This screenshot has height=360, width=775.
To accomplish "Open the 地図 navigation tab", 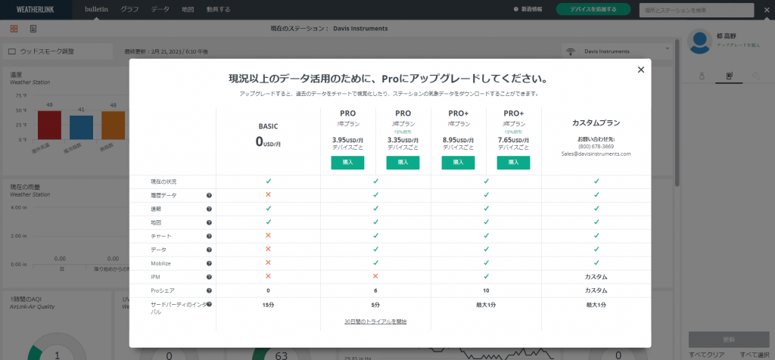I will pyautogui.click(x=188, y=9).
